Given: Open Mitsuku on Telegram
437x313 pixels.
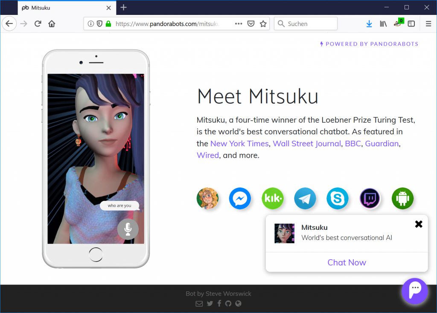Looking at the screenshot, I should (305, 198).
